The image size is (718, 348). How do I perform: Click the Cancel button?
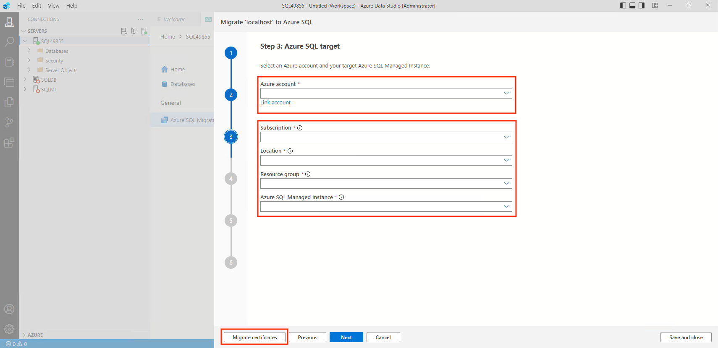(x=383, y=337)
